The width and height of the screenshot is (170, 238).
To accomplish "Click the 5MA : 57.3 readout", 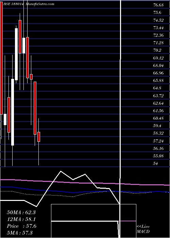I will pos(20,233).
